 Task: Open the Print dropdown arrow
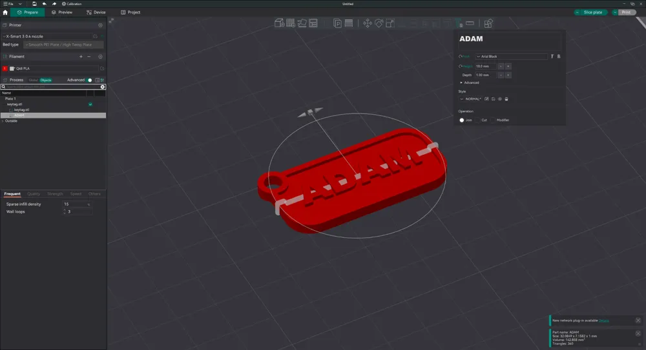coord(615,12)
